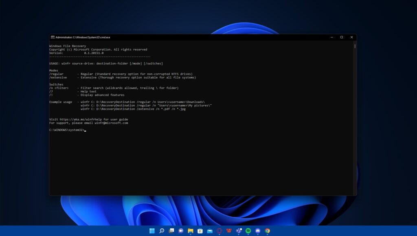Launch Microsoft Store from the taskbar

(200, 231)
